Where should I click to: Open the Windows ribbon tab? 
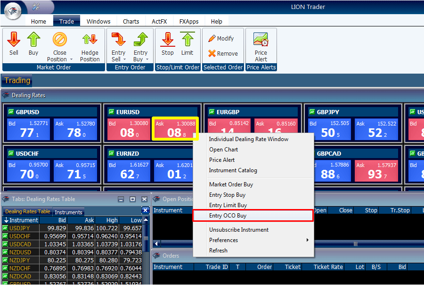pos(98,21)
